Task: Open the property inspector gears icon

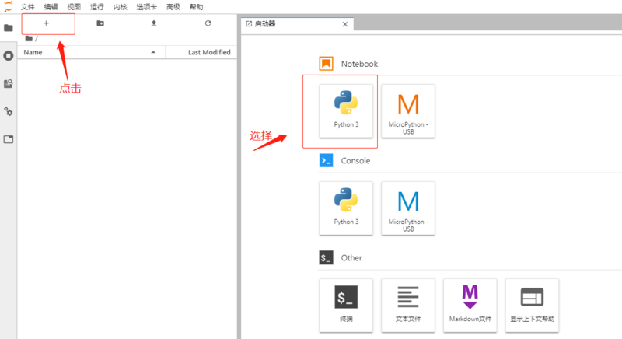Action: coord(9,111)
